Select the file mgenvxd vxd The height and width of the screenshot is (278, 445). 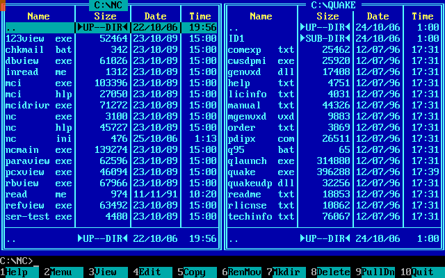pyautogui.click(x=334, y=116)
